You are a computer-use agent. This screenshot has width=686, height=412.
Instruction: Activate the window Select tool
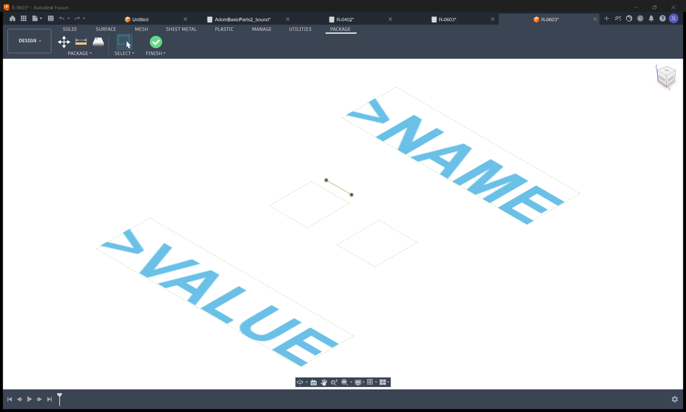click(124, 42)
